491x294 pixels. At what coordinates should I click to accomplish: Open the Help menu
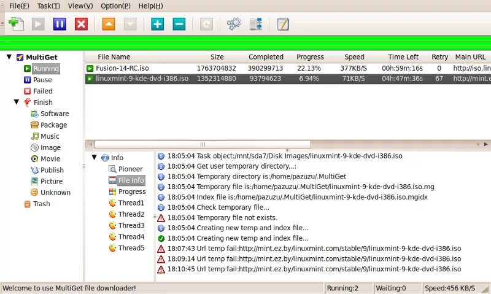tap(150, 6)
